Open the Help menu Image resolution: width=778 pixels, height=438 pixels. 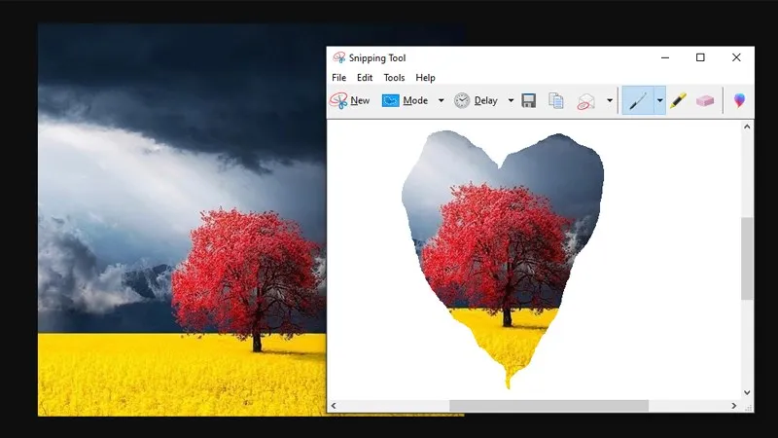point(425,78)
